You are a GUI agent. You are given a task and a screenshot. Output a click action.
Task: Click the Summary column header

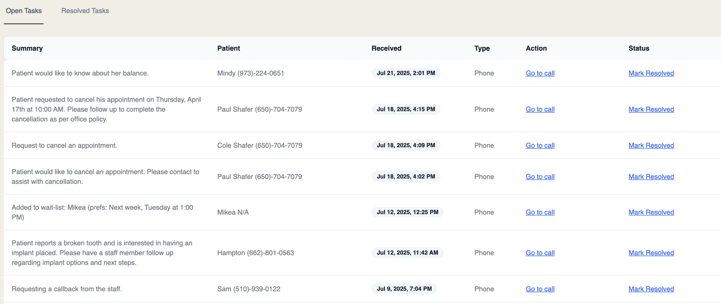27,48
